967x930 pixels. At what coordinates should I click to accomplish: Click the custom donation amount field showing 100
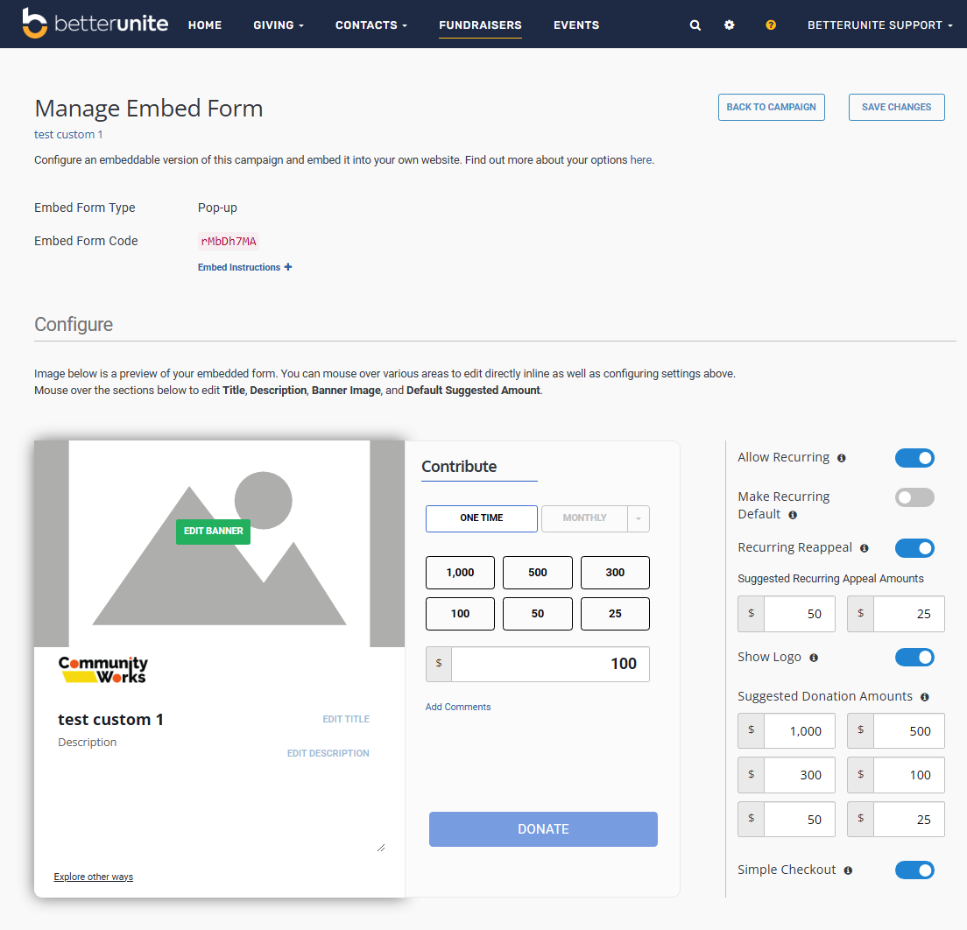coord(549,664)
